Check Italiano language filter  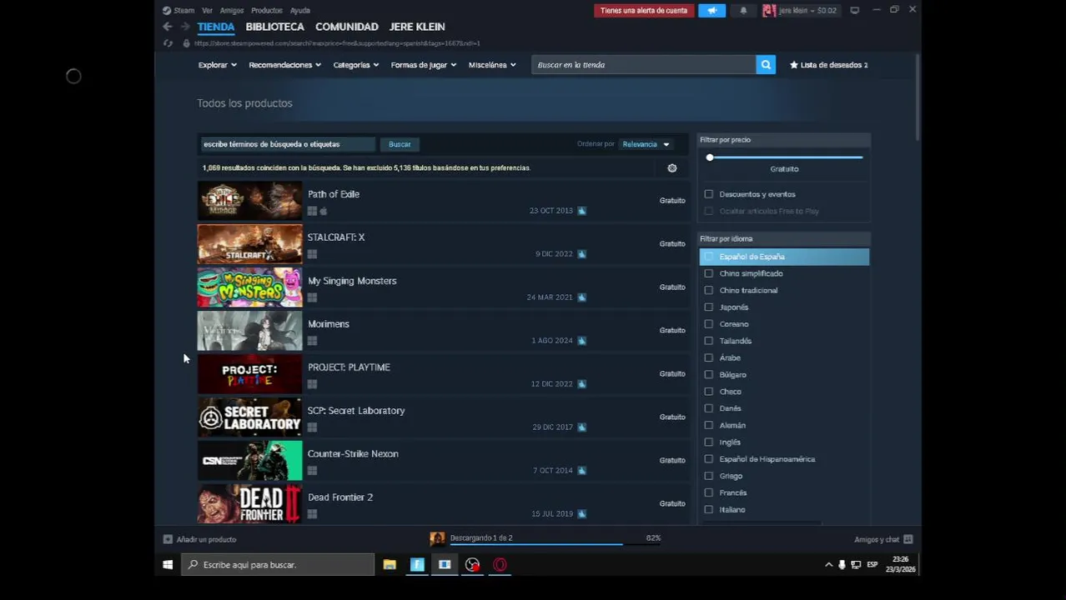pos(709,510)
